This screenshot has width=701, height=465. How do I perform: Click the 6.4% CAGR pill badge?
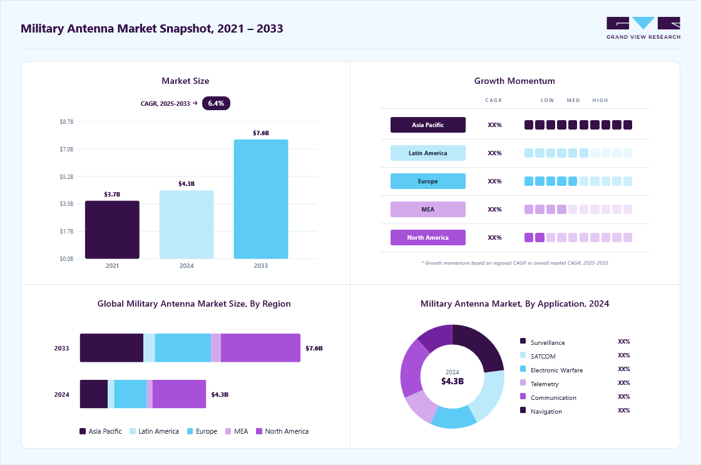pyautogui.click(x=216, y=103)
